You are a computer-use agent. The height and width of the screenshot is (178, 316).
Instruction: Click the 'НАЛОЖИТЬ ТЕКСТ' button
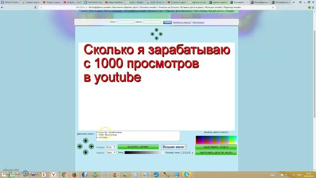[216, 147]
